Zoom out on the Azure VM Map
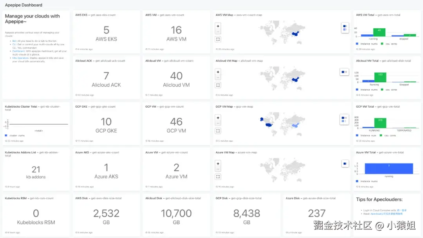Viewport: 423px width, 238px height. [218, 169]
